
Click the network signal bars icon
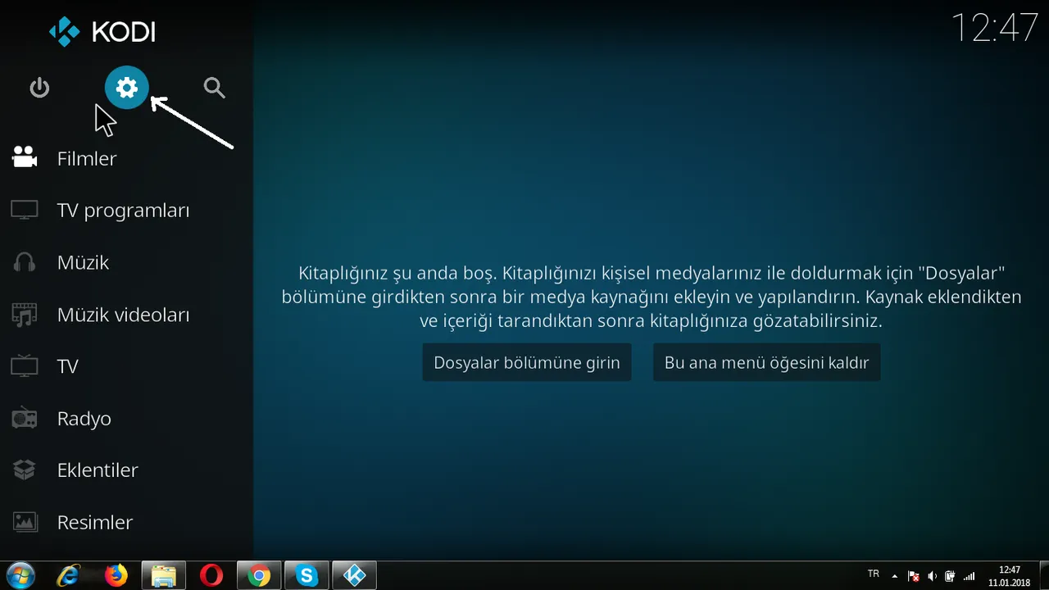click(970, 576)
